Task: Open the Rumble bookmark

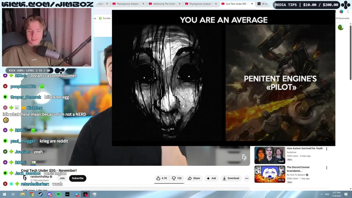Action: pyautogui.click(x=105, y=18)
